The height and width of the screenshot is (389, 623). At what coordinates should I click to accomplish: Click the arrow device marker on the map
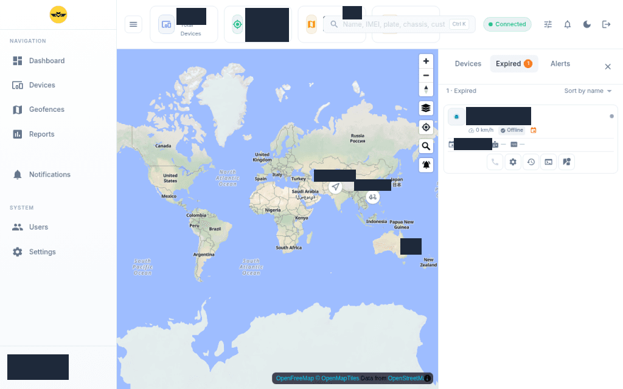(336, 187)
